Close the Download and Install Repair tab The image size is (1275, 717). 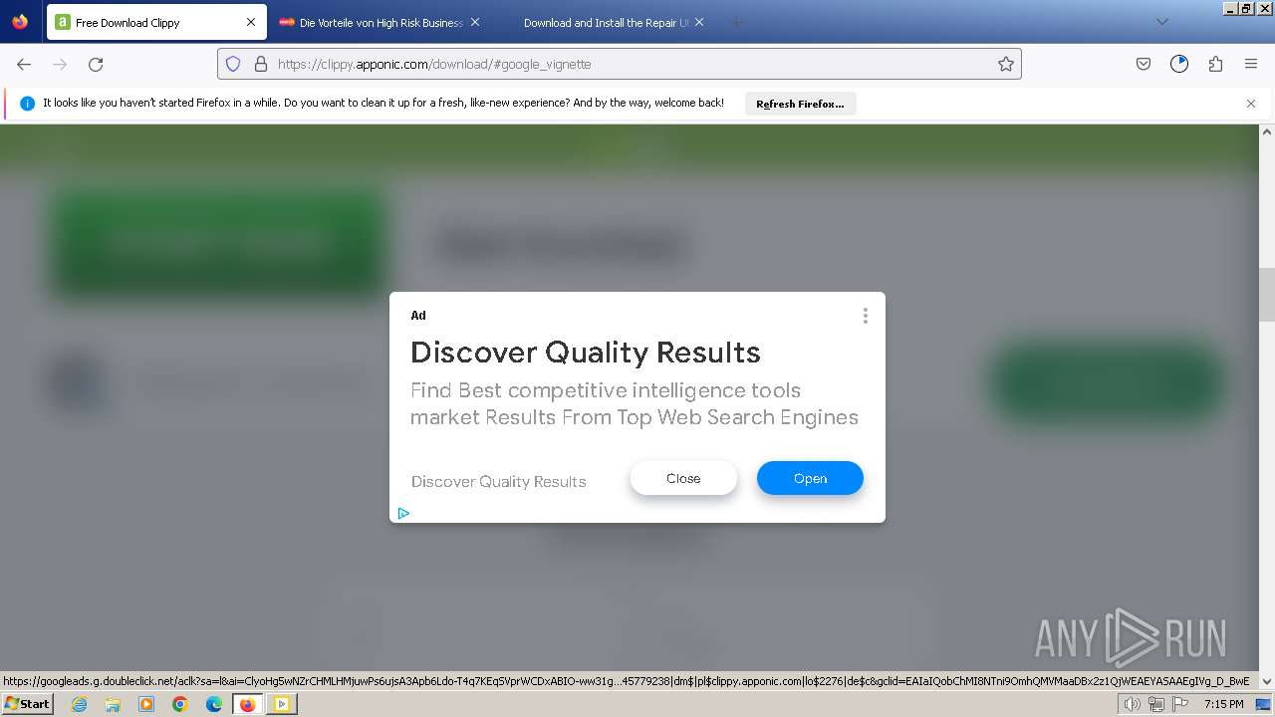699,22
